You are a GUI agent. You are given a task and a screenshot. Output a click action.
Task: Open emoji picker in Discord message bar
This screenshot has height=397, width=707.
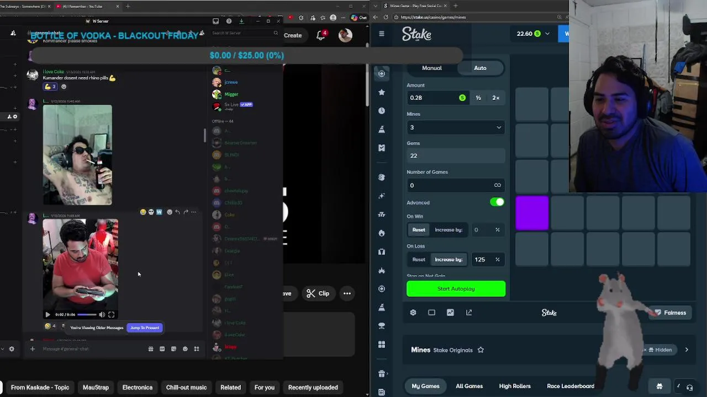coord(185,348)
